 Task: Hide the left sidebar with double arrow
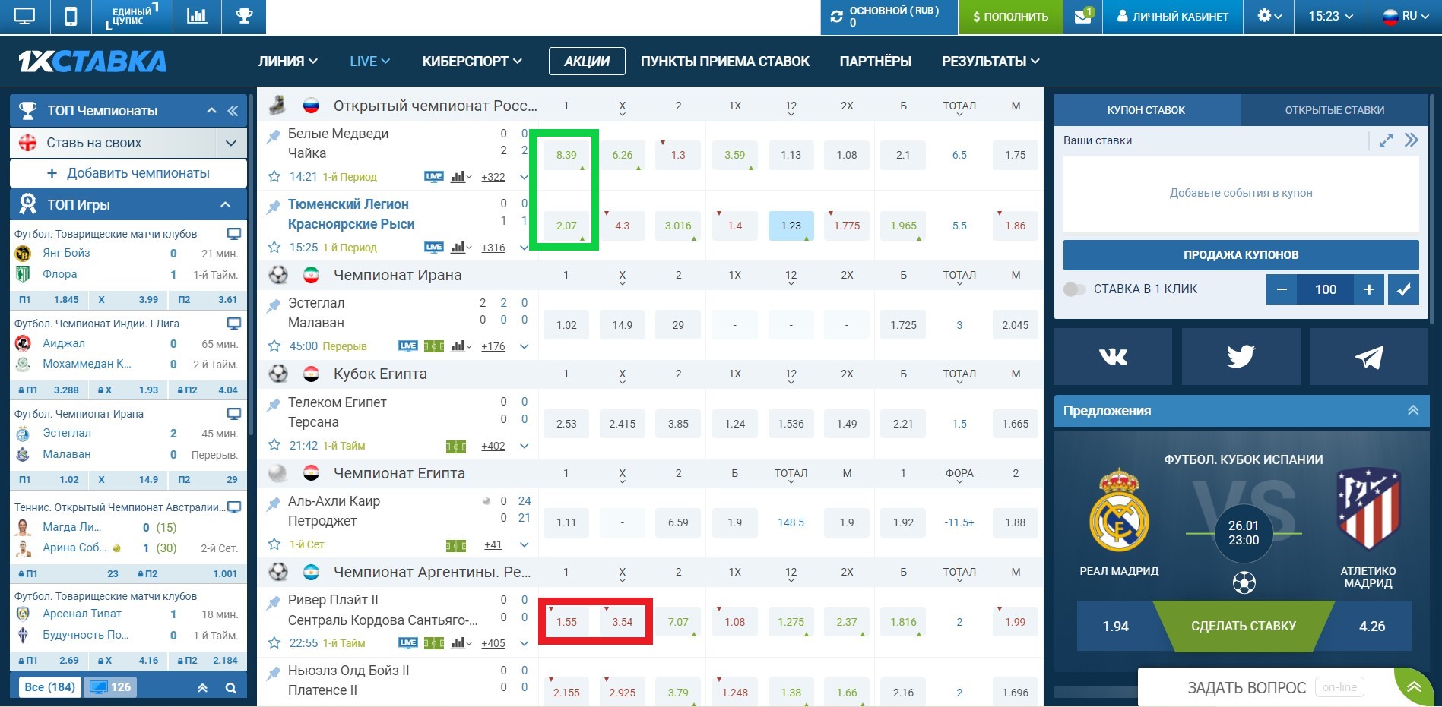(233, 111)
